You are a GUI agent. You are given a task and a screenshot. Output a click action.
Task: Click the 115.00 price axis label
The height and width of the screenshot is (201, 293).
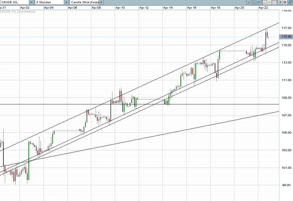click(286, 45)
